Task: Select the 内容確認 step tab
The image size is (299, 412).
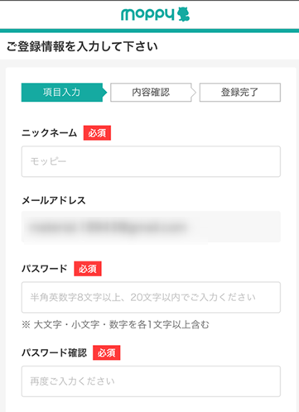Action: pos(151,93)
